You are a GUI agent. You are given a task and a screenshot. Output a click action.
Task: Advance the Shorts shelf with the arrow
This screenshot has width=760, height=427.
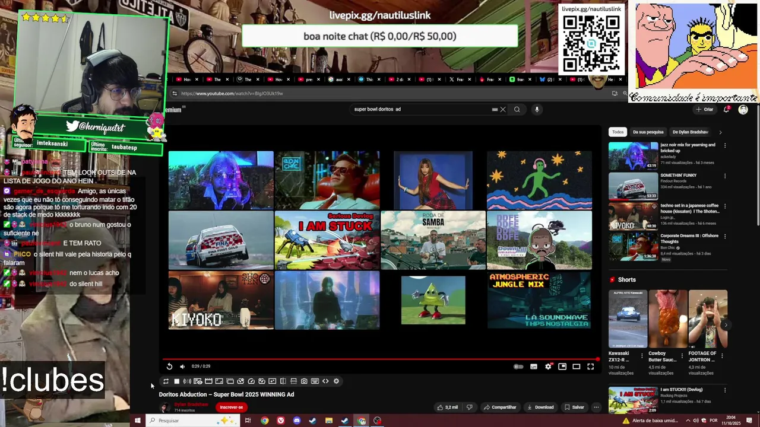tap(726, 325)
